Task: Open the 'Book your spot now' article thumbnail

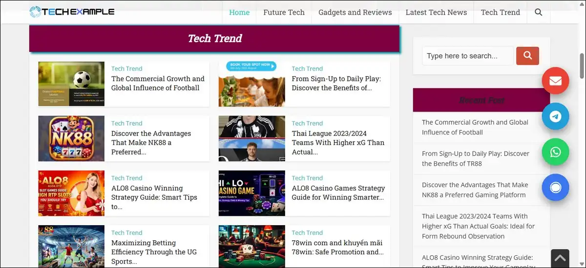Action: coord(251,84)
